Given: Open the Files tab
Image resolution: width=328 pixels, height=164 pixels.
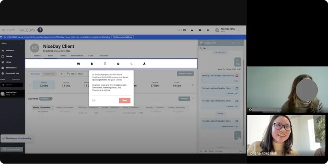Looking at the screenshot, I should pyautogui.click(x=90, y=56).
